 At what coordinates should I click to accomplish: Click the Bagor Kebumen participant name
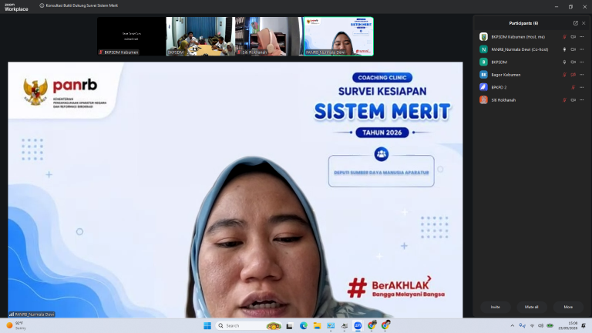[506, 75]
